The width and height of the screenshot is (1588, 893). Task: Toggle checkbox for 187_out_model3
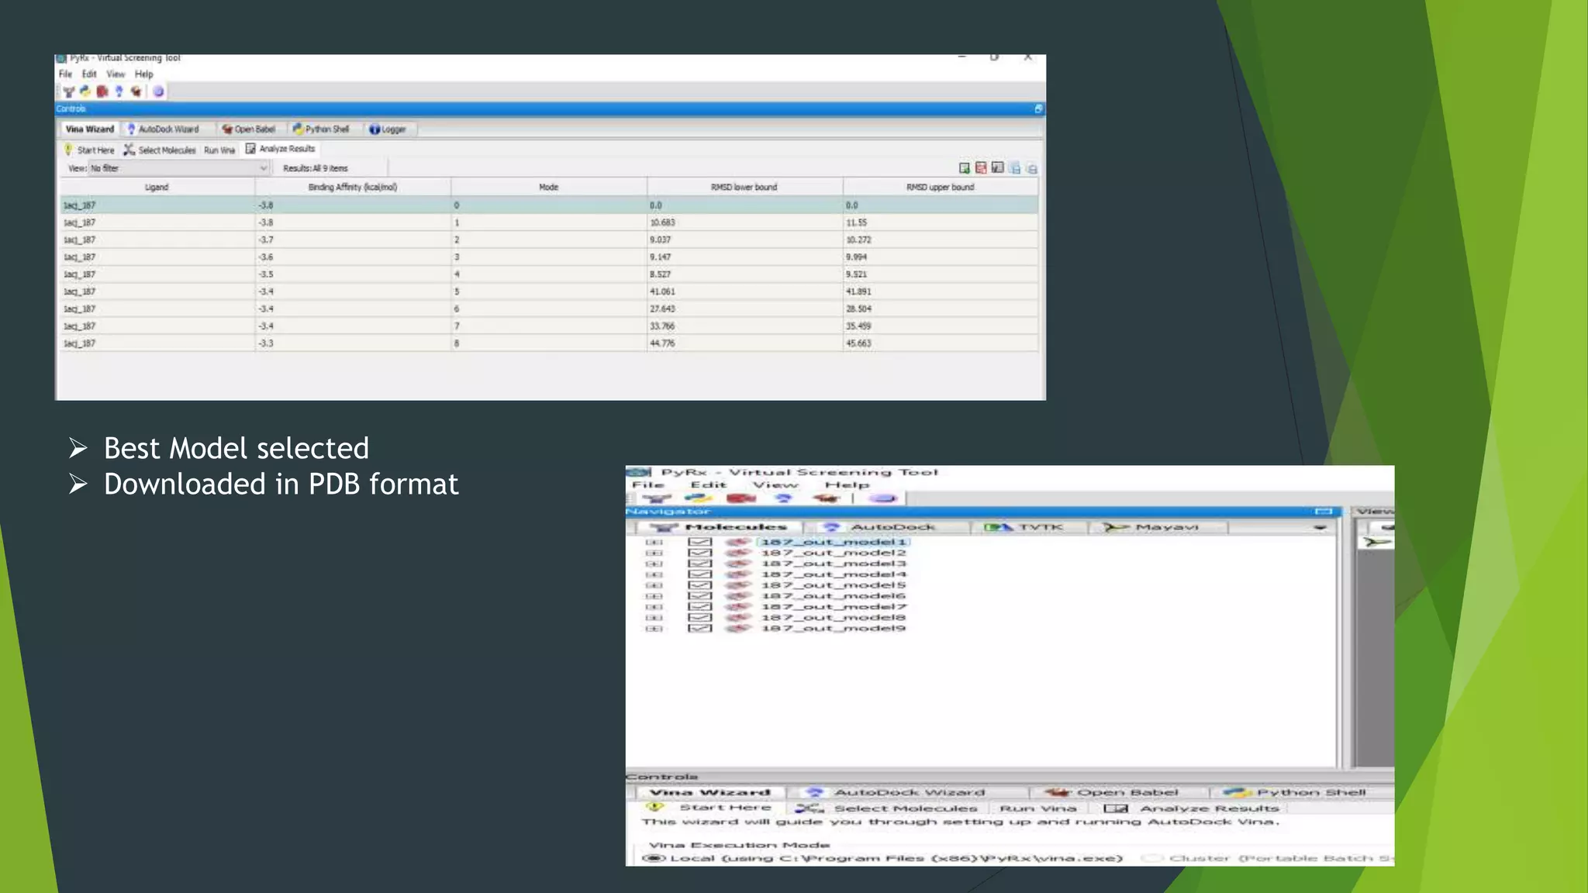(699, 564)
